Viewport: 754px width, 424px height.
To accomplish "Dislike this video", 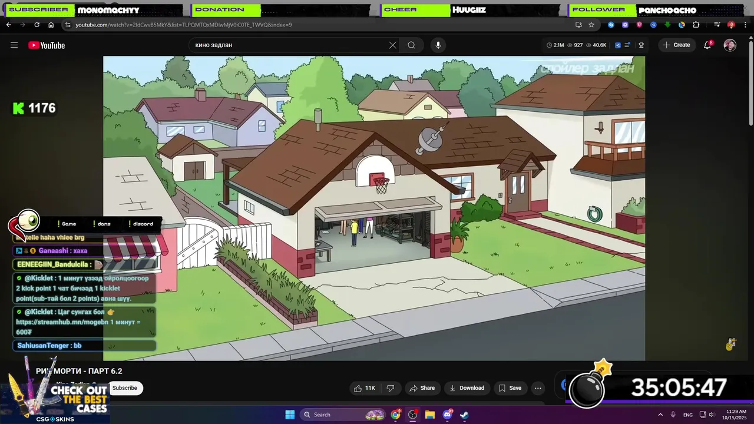I will 390,388.
